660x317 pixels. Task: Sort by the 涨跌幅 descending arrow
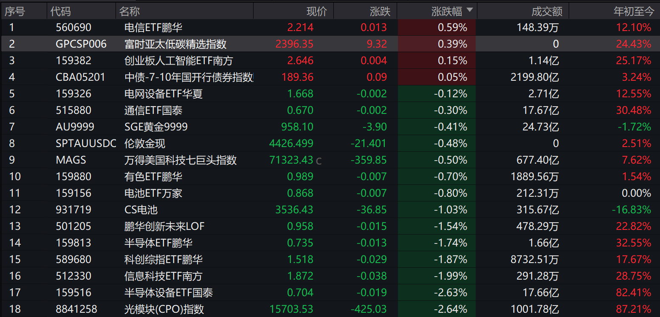pyautogui.click(x=469, y=10)
